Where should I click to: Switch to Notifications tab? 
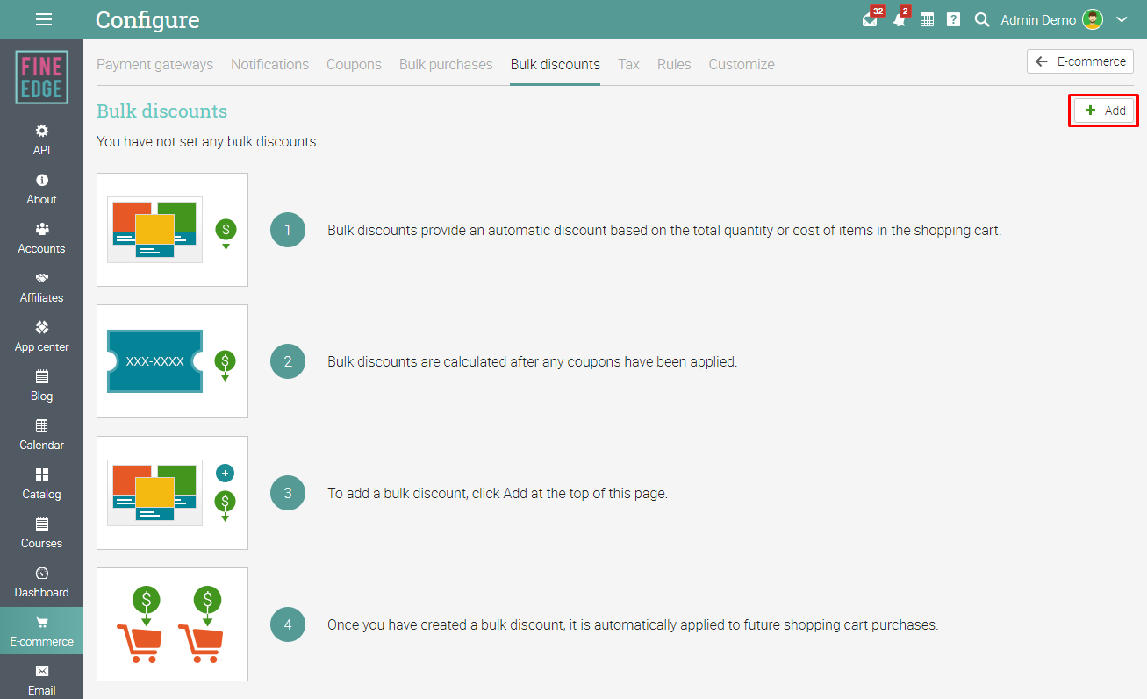pyautogui.click(x=269, y=64)
